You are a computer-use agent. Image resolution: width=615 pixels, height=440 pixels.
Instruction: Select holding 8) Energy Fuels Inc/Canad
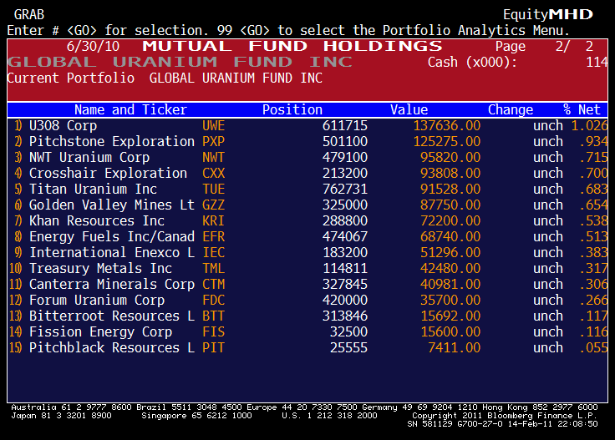[x=307, y=236]
